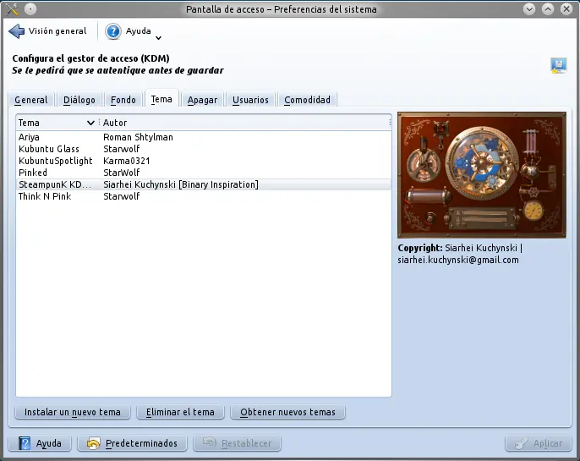This screenshot has height=461, width=580.
Task: Go to the Comodidad tab
Action: [307, 100]
